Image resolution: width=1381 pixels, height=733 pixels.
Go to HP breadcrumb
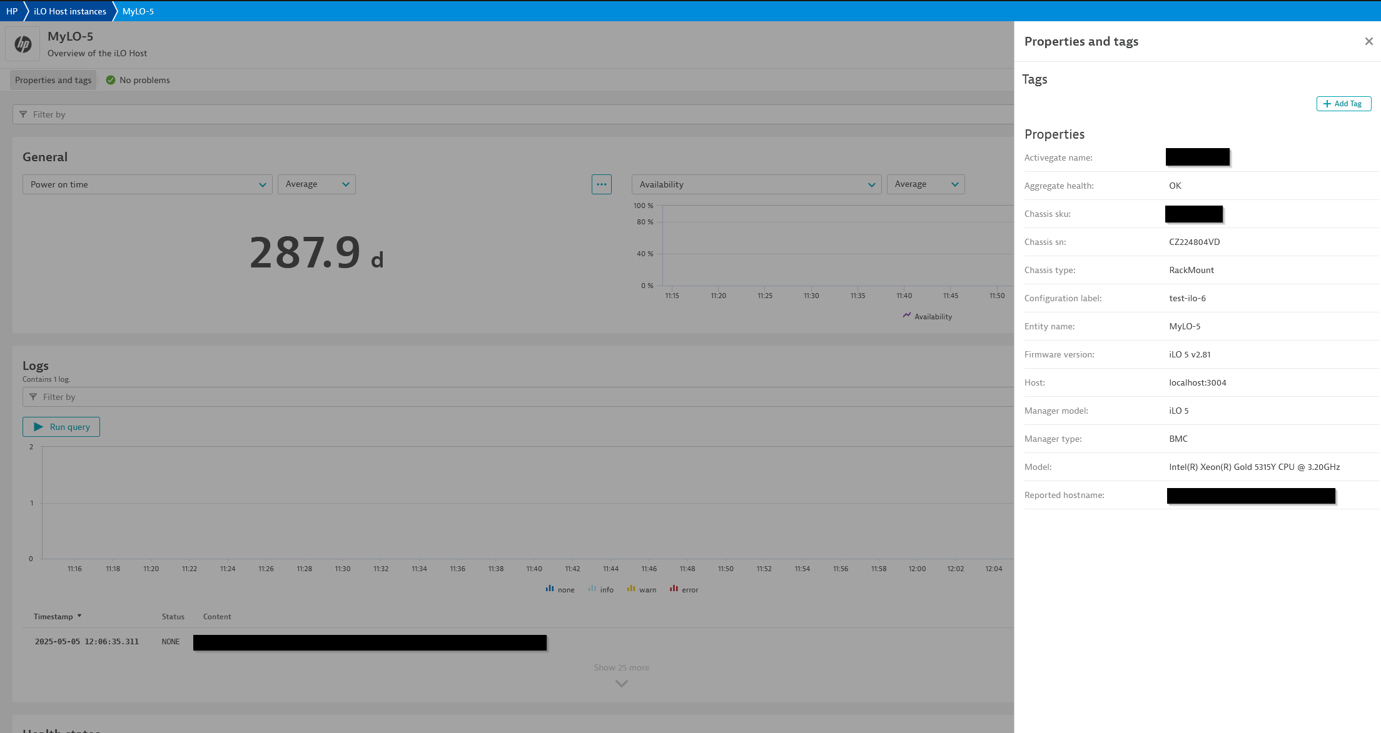pyautogui.click(x=12, y=11)
